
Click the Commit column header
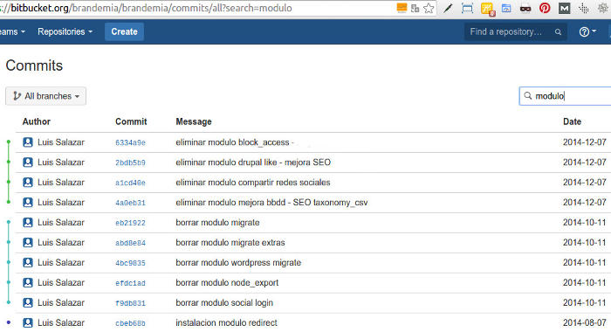coord(131,121)
